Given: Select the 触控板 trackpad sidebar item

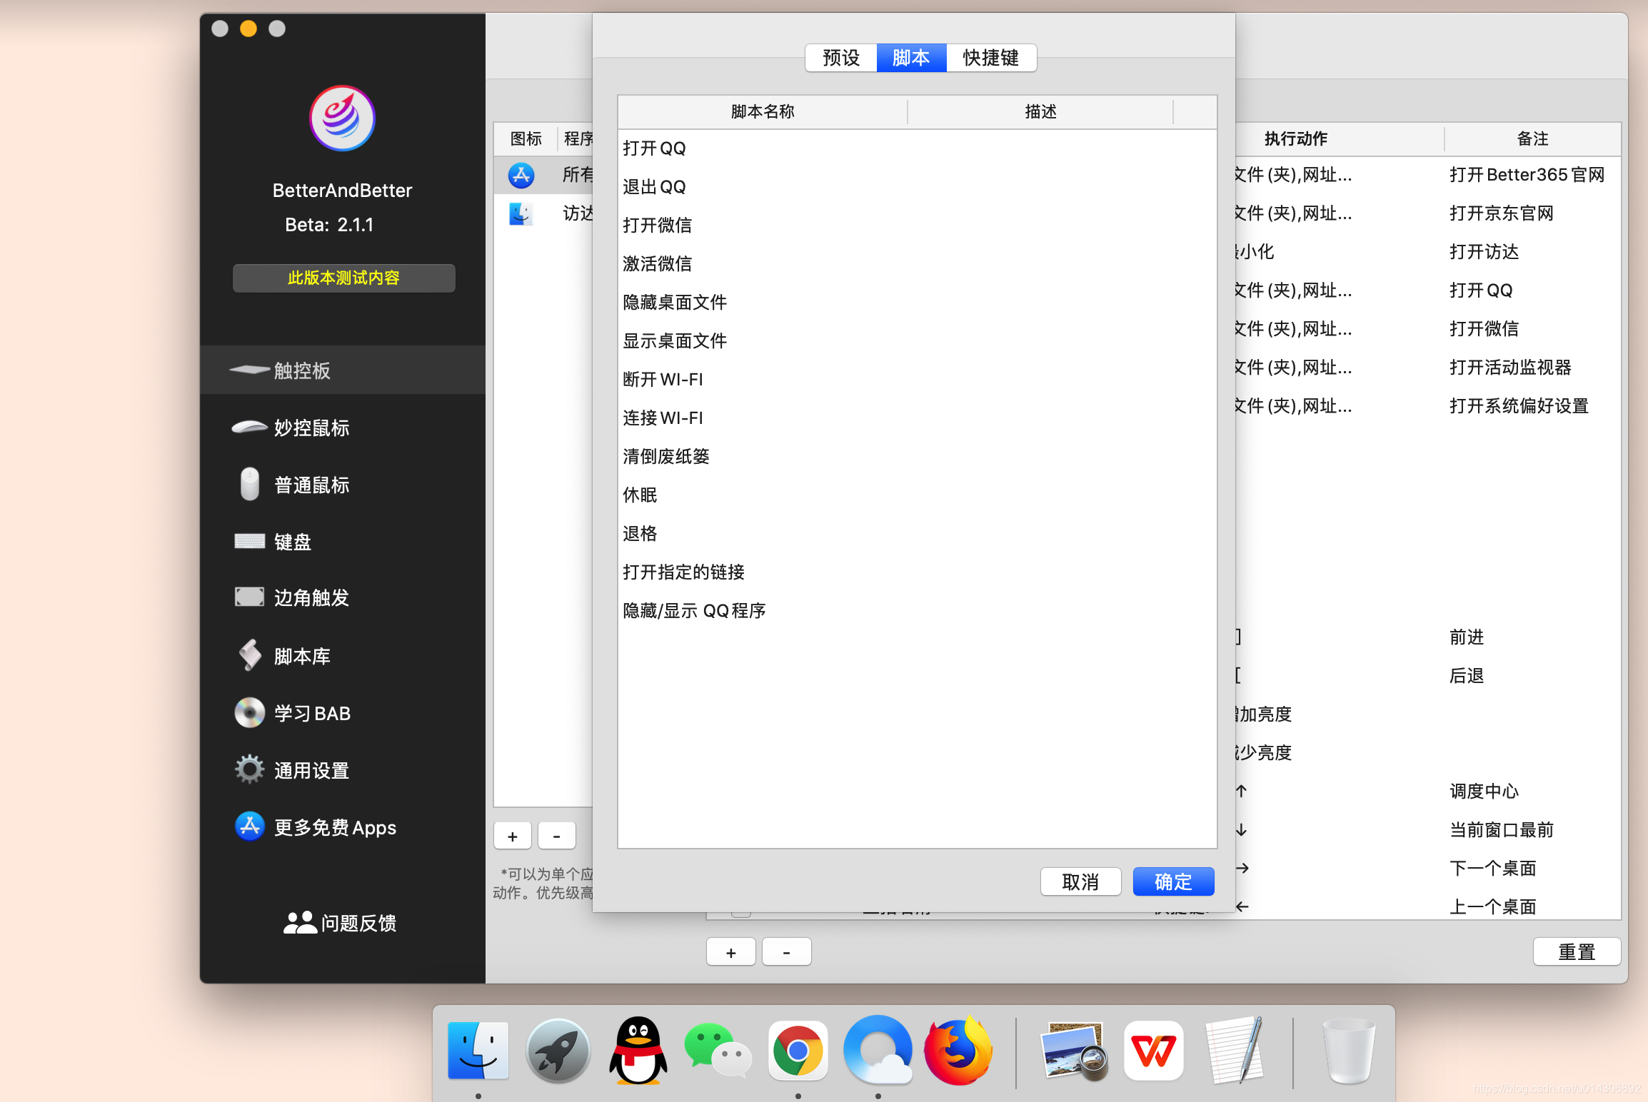Looking at the screenshot, I should [343, 370].
